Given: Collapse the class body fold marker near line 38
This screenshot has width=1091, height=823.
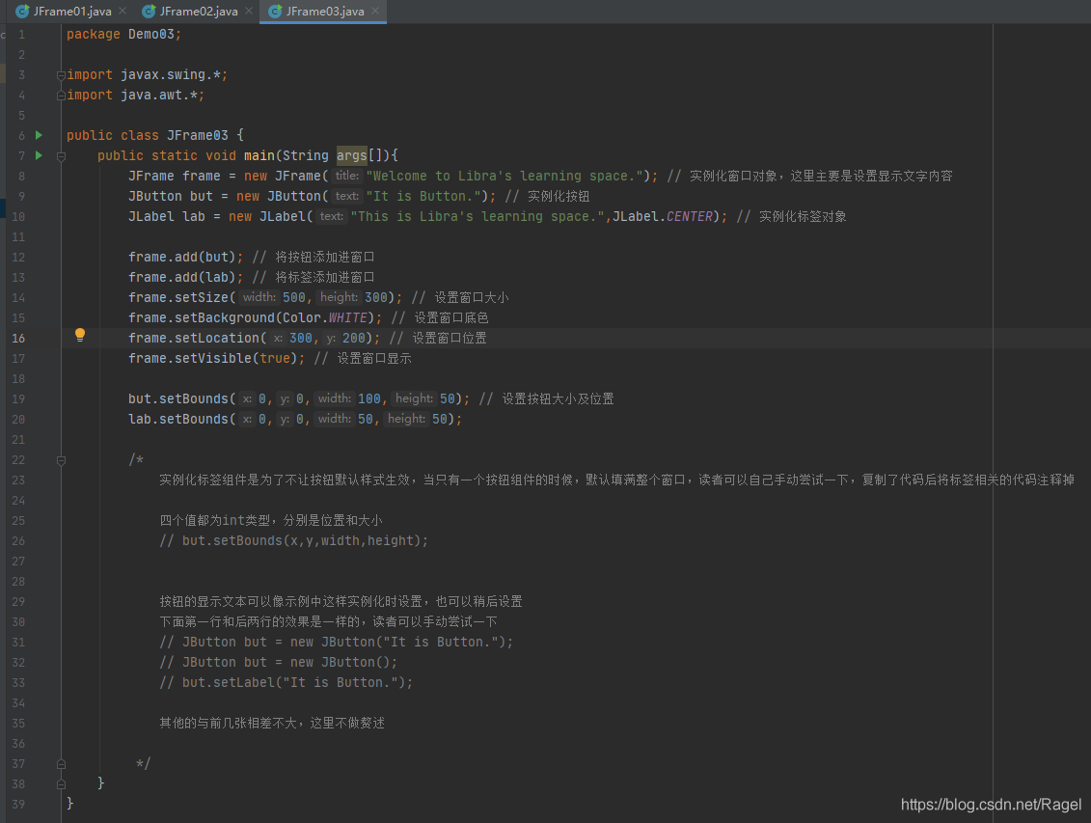Looking at the screenshot, I should [60, 782].
